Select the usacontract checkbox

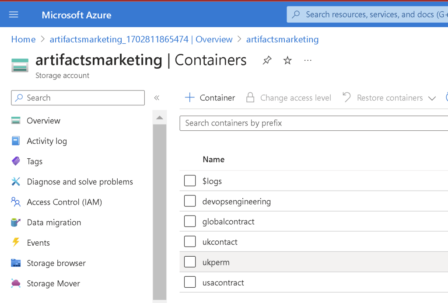point(190,282)
